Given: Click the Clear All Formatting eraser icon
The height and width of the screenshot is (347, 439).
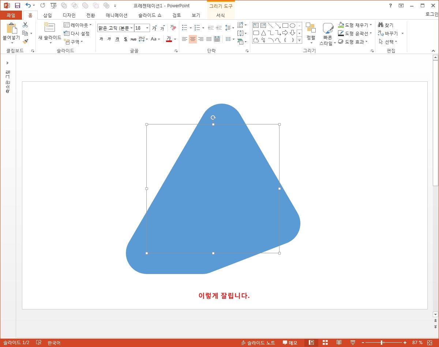Looking at the screenshot, I should pyautogui.click(x=173, y=28).
